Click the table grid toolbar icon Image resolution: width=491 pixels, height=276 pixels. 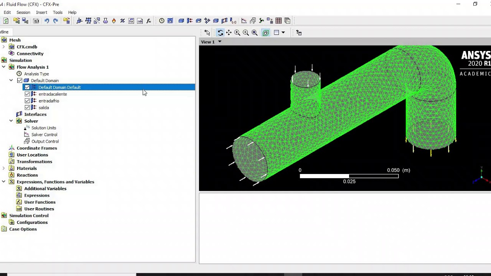(x=278, y=21)
